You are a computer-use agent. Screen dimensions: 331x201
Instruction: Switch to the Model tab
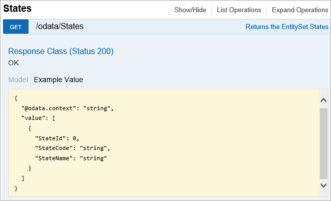point(18,80)
